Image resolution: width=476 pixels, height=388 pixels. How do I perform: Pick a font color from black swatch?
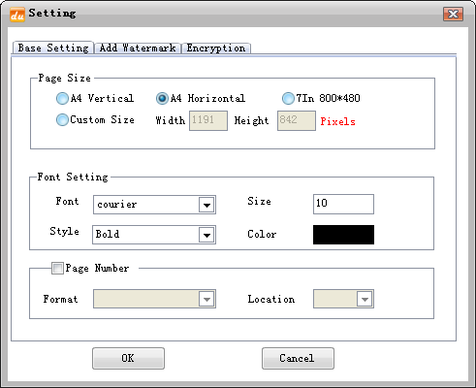point(343,235)
